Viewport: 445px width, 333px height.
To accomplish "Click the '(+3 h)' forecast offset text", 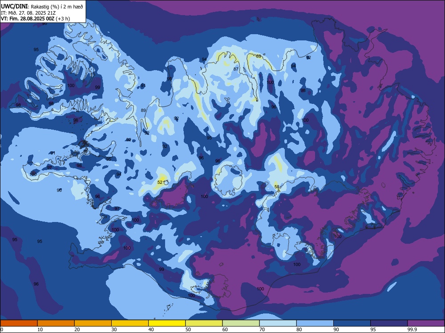I will [x=62, y=19].
